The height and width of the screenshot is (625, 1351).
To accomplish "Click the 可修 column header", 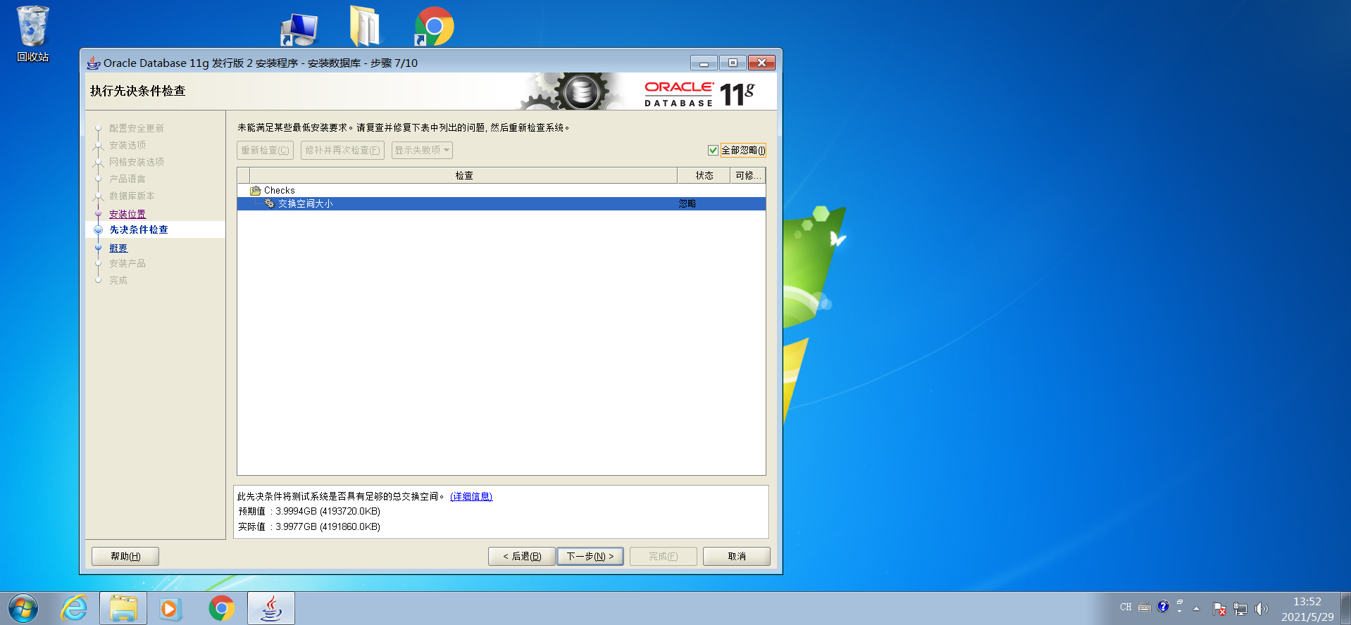I will [747, 175].
